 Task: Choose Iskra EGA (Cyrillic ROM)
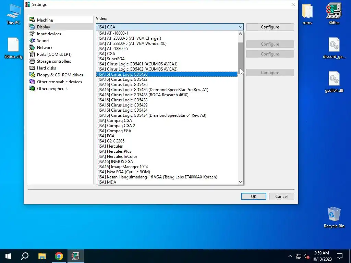167,172
